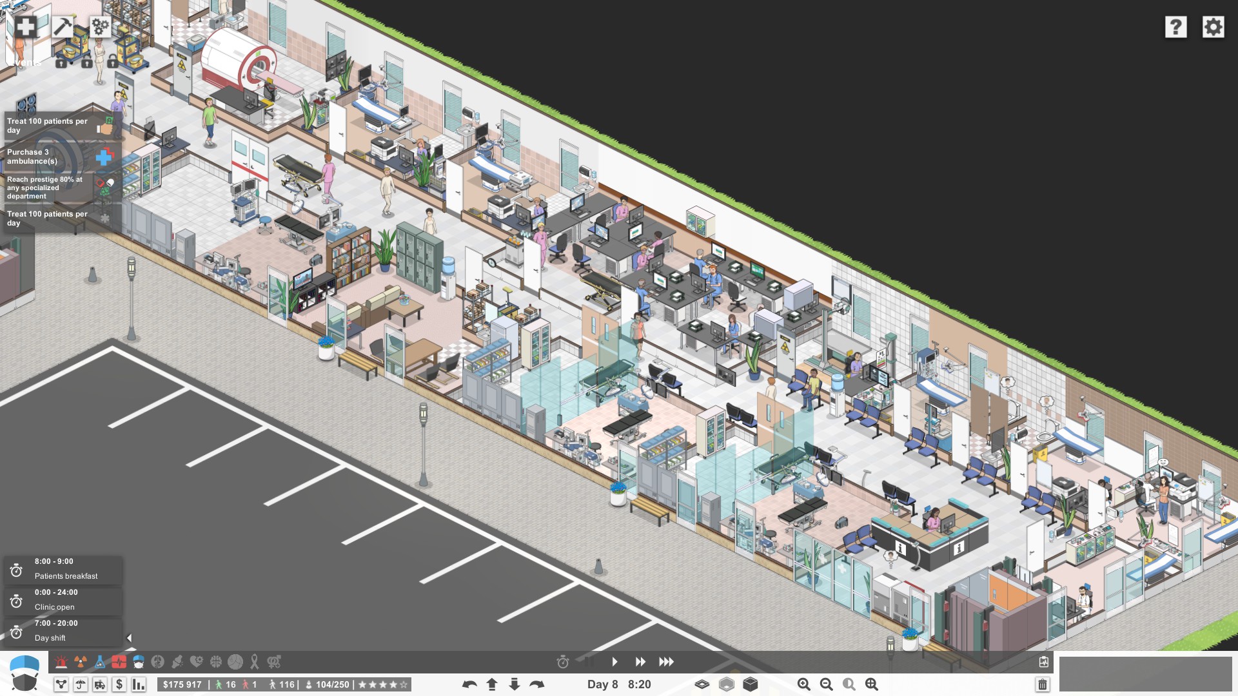Image resolution: width=1238 pixels, height=696 pixels.
Task: Click the third locked padlock slot
Action: (113, 63)
